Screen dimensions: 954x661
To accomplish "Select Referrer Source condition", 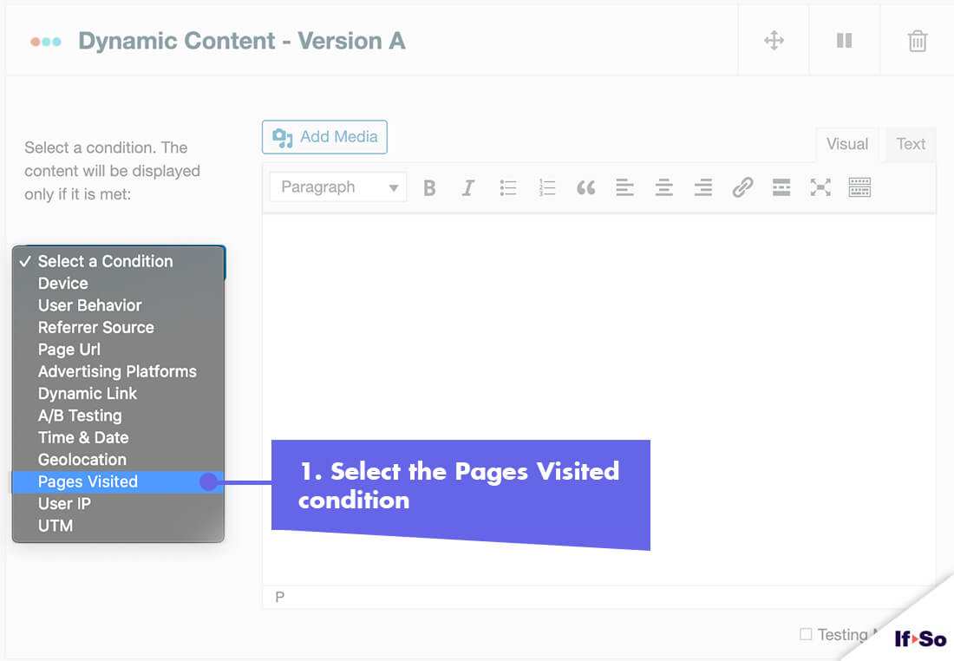I will (x=118, y=327).
